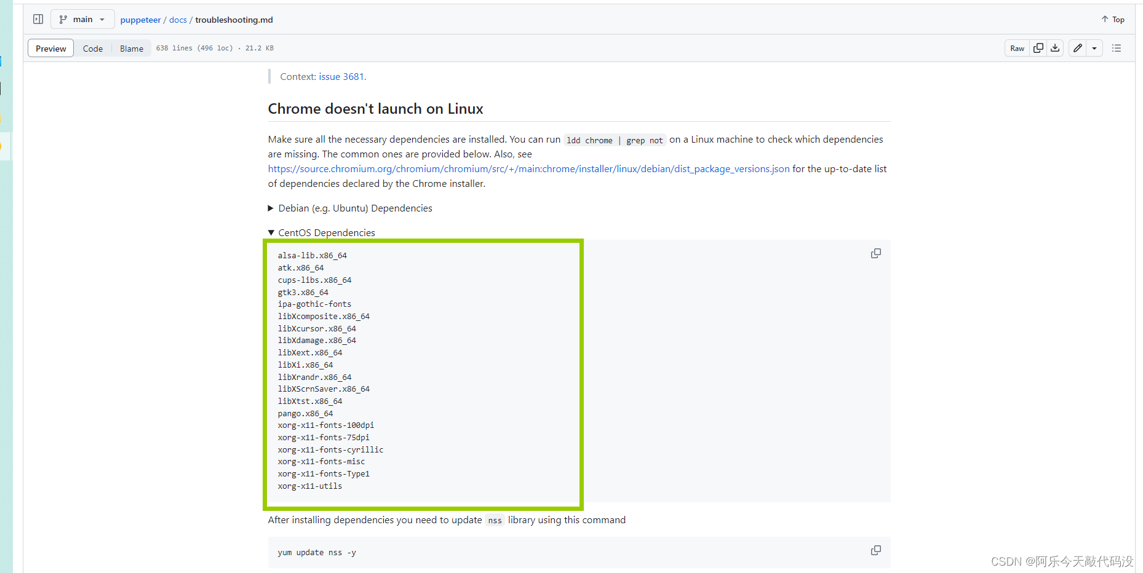Open the puppeteer repository breadcrumb link

point(140,20)
